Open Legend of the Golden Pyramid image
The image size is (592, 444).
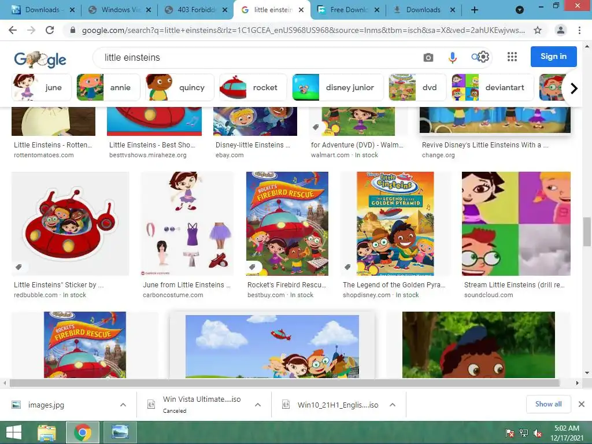pos(395,224)
